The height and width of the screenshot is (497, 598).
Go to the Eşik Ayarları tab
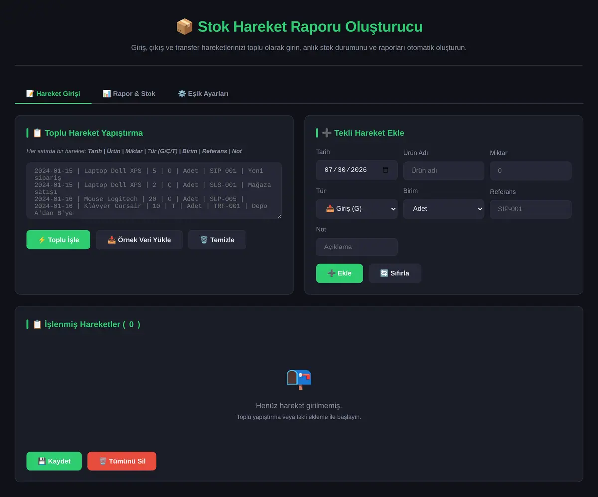[203, 94]
